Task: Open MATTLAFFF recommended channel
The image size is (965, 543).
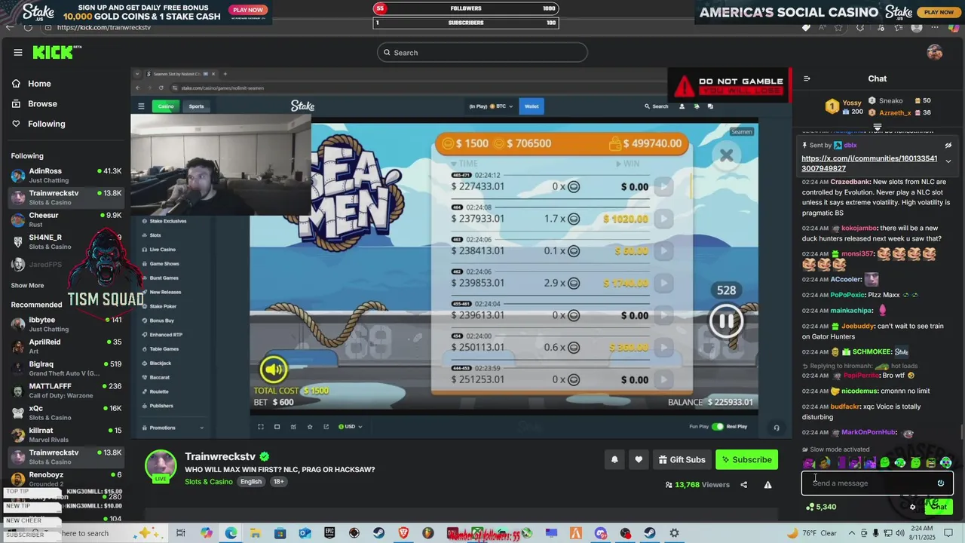Action: pyautogui.click(x=66, y=391)
